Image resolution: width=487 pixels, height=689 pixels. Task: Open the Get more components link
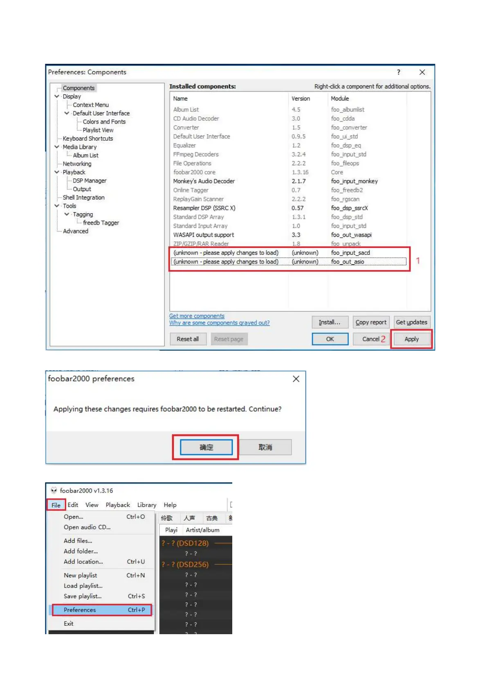coord(197,316)
